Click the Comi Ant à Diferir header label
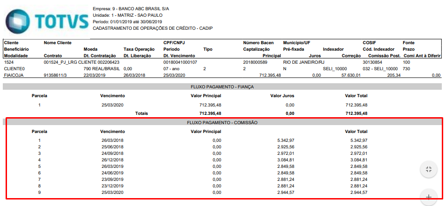 pyautogui.click(x=422, y=56)
